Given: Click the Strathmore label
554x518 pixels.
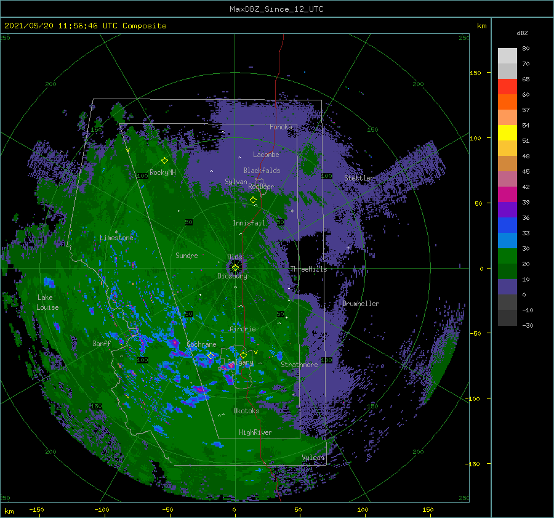Looking at the screenshot, I should tap(299, 365).
